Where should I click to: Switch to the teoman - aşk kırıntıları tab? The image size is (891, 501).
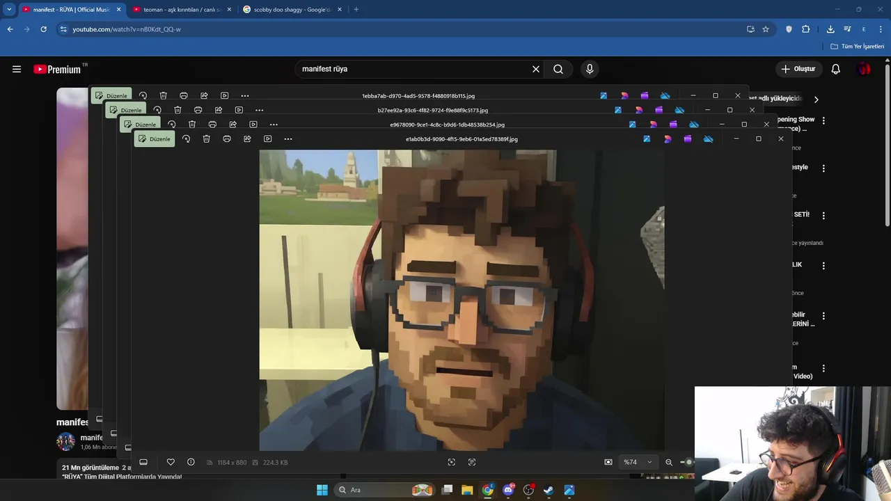182,10
